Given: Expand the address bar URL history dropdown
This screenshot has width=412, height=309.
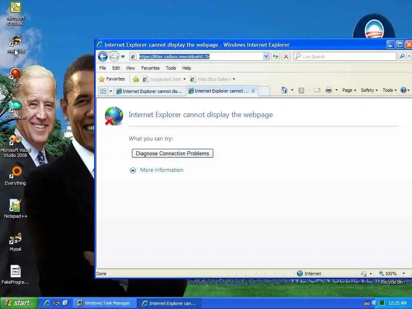Looking at the screenshot, I should (x=266, y=56).
